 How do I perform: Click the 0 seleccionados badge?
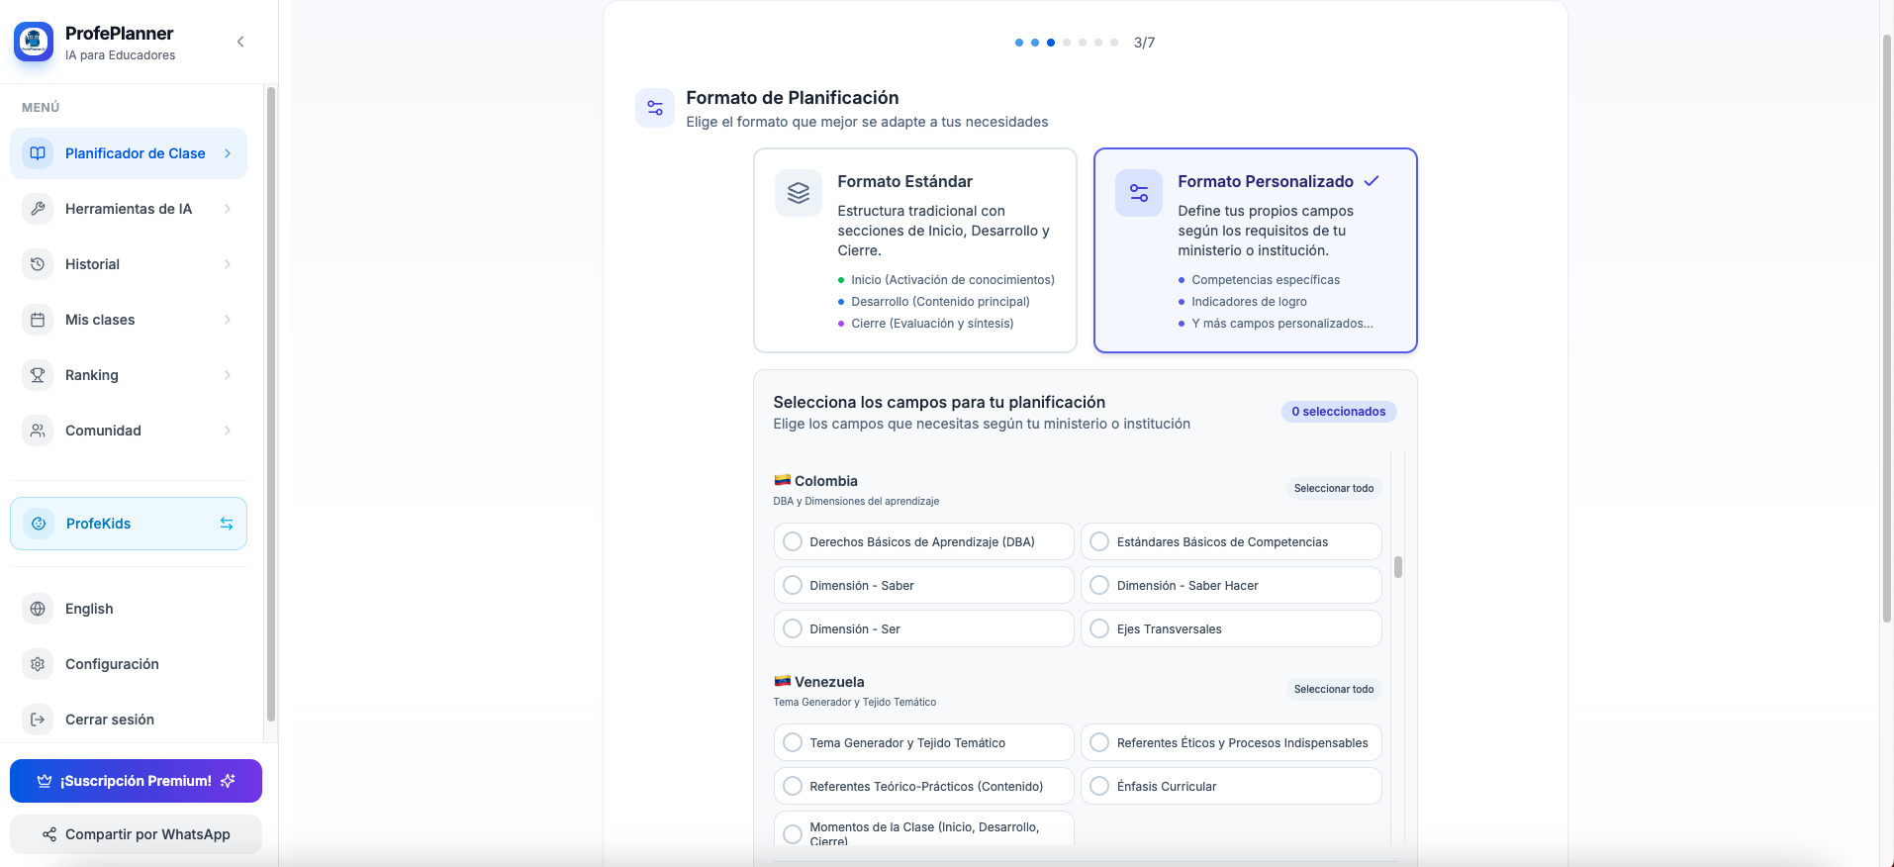click(x=1339, y=412)
